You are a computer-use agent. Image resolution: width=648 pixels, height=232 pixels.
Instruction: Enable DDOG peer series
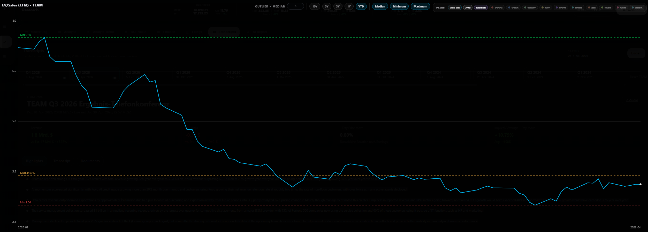(x=497, y=8)
